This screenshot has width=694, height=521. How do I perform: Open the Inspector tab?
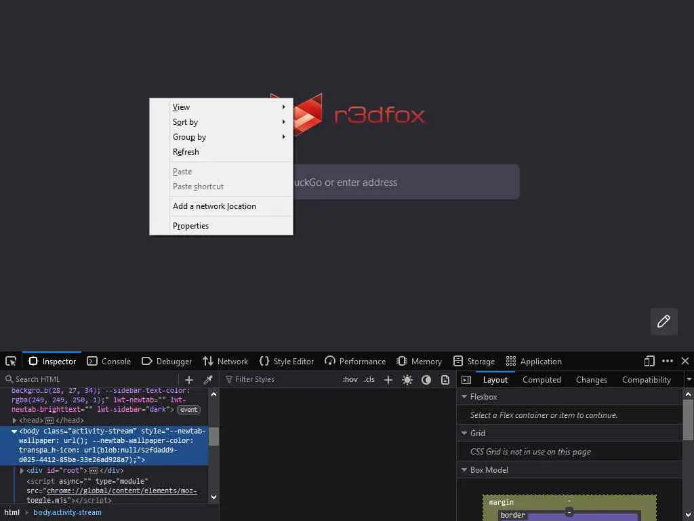(52, 362)
